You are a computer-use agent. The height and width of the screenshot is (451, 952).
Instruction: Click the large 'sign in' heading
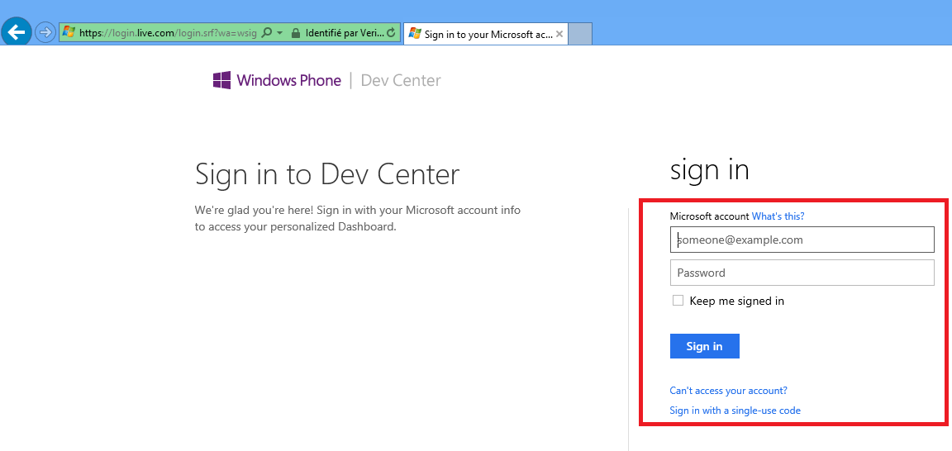[x=709, y=170]
